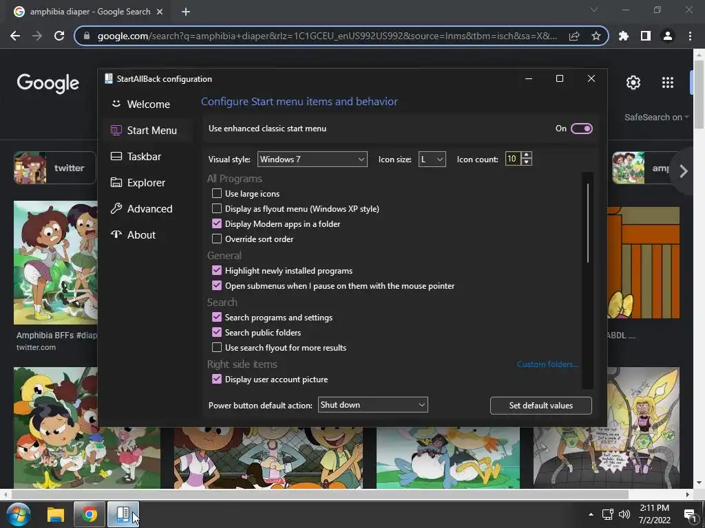Open the Windows Start button
The image size is (705, 528).
(18, 514)
